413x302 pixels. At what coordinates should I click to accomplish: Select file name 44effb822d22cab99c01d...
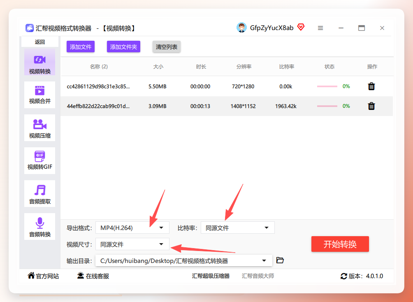[98, 106]
